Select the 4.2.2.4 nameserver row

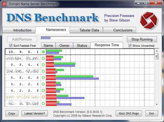(80, 84)
